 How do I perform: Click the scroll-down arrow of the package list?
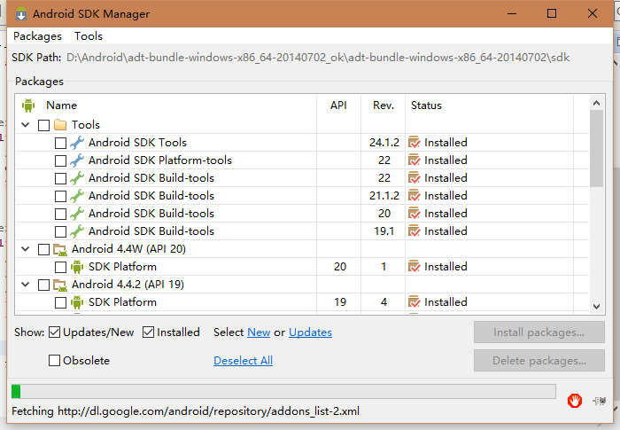pos(597,305)
